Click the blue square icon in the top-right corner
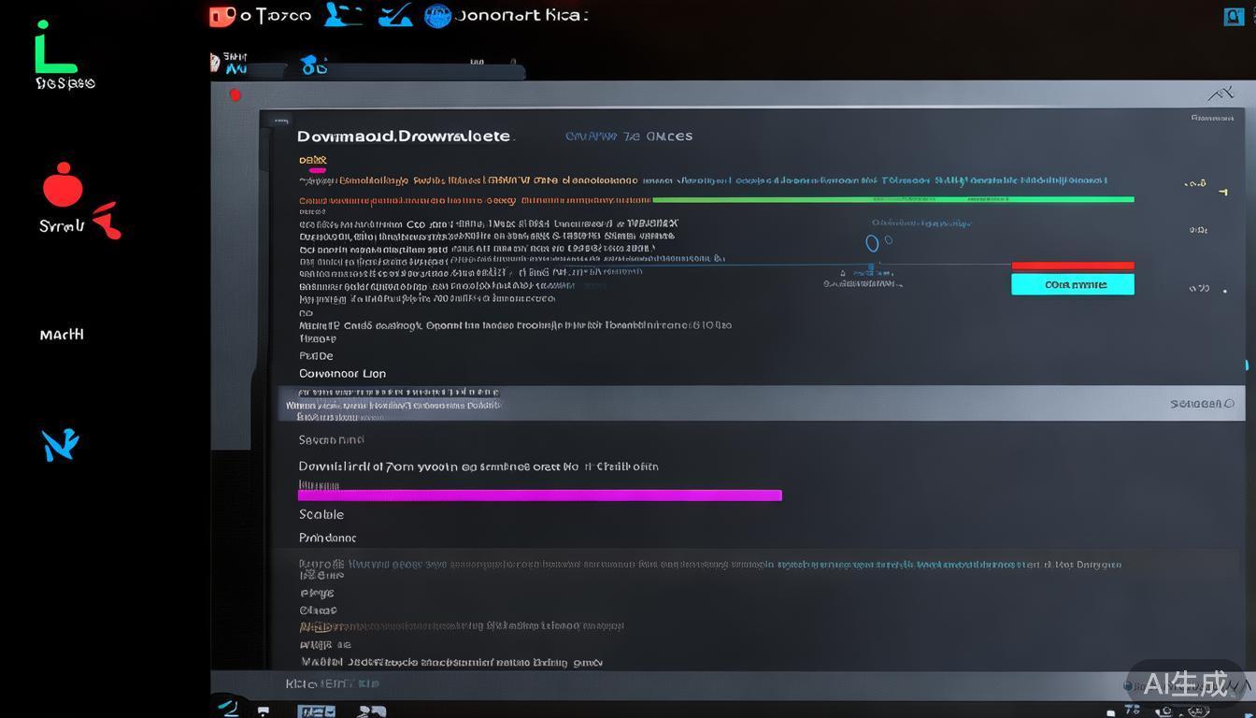 point(1234,16)
